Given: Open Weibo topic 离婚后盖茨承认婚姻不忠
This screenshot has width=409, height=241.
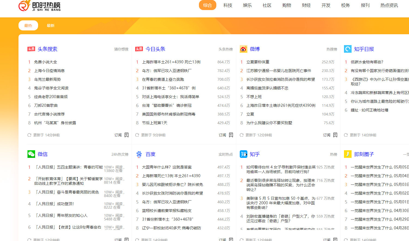Looking at the screenshot, I should tap(267, 88).
